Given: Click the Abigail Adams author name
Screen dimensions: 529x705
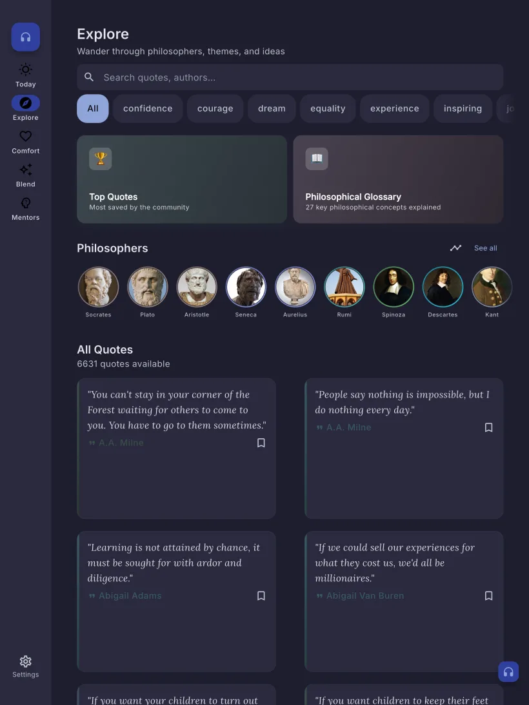Looking at the screenshot, I should (x=130, y=595).
